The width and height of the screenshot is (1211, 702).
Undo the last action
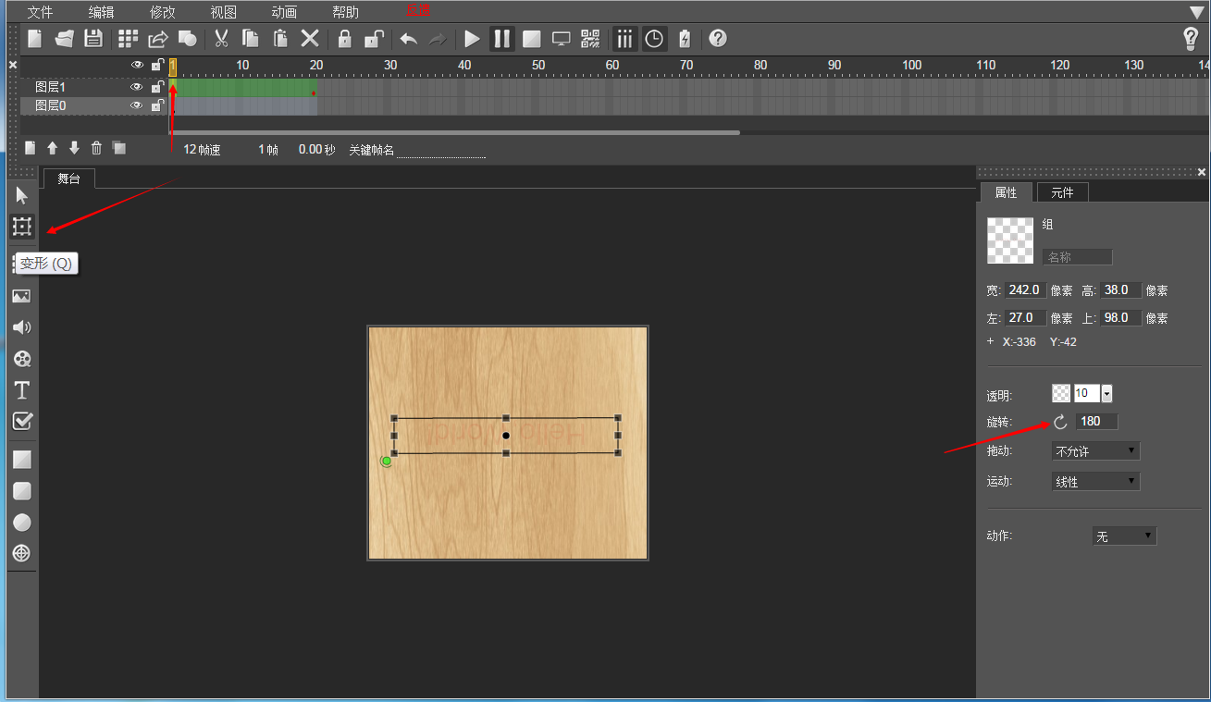pos(409,39)
